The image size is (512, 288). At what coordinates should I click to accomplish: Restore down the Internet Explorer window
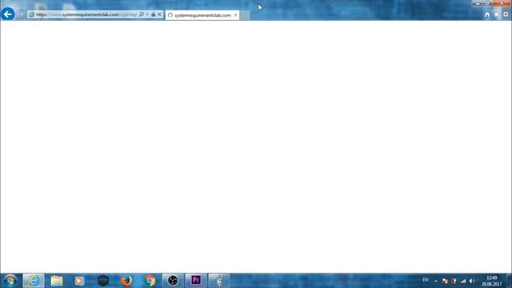click(x=487, y=3)
